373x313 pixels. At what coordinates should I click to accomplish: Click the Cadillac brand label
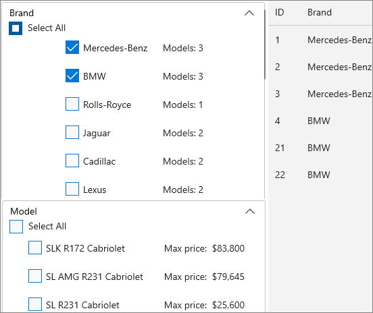[99, 161]
